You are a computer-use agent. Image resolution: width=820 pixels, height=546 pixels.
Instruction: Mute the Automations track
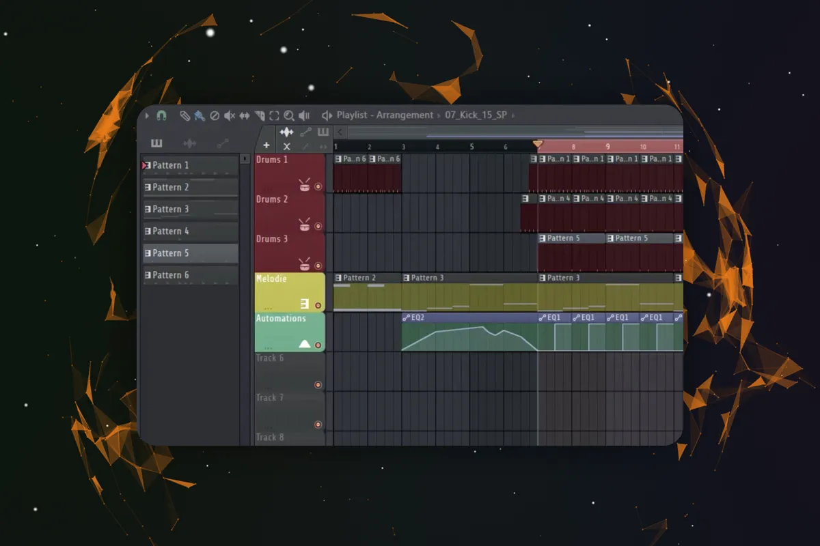[x=318, y=345]
